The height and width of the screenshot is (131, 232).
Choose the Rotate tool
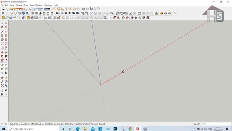pos(2,56)
